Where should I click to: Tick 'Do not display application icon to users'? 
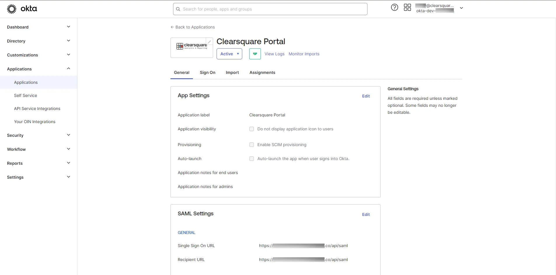(x=252, y=129)
